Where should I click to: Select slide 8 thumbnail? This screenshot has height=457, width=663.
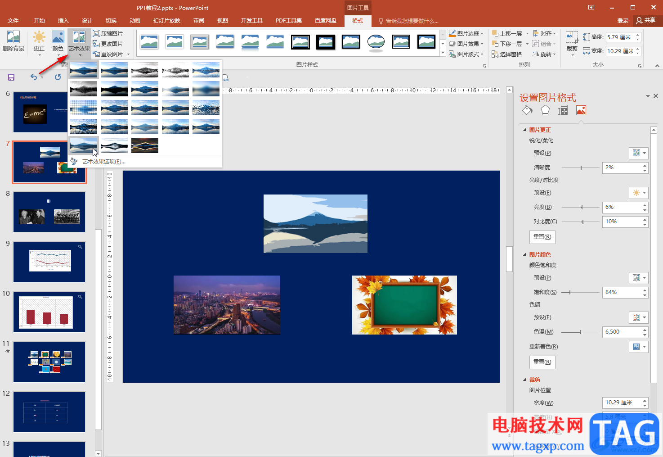(x=49, y=212)
